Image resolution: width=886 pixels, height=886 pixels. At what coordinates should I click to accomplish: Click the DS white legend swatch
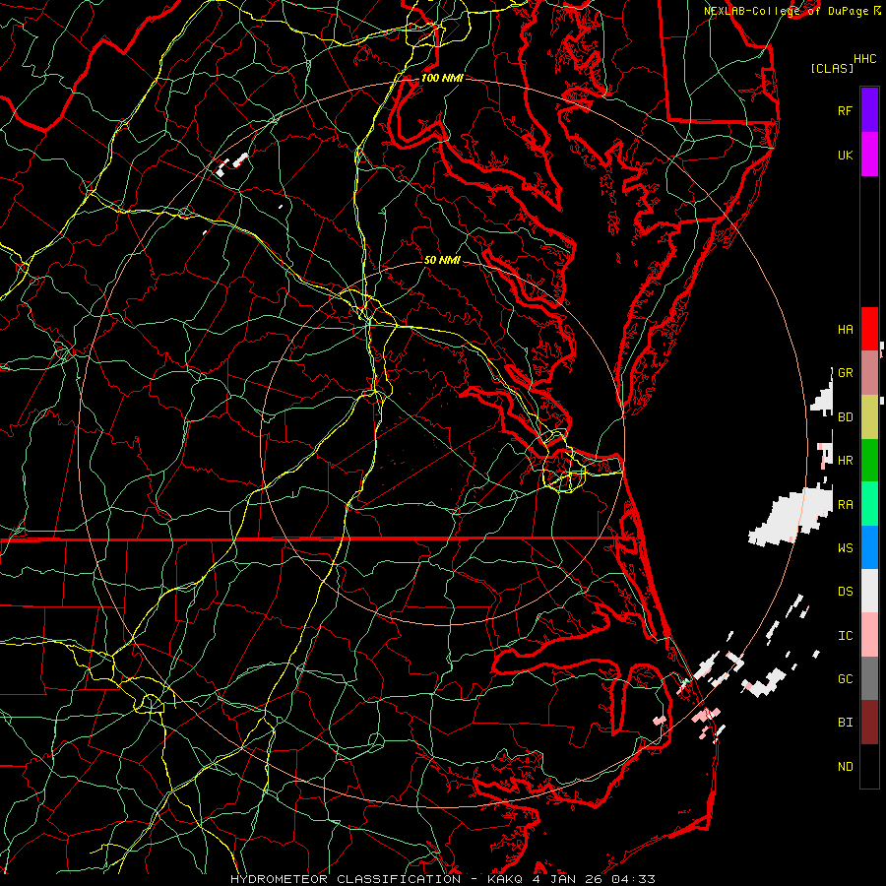869,591
